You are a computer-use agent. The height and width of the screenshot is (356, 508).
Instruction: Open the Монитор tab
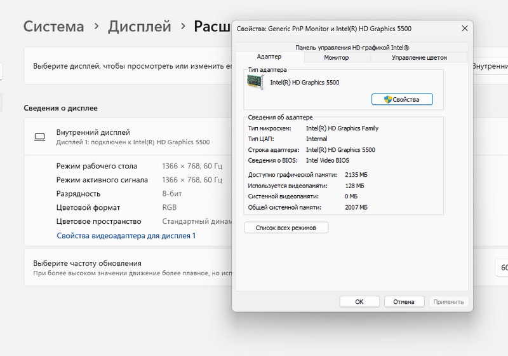pos(336,57)
